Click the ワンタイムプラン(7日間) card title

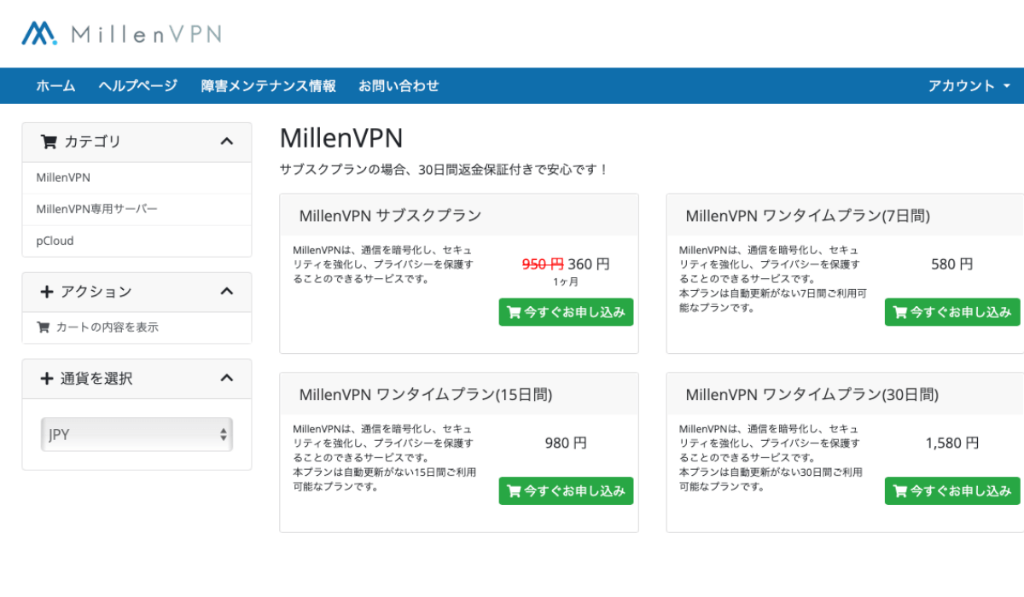[807, 216]
